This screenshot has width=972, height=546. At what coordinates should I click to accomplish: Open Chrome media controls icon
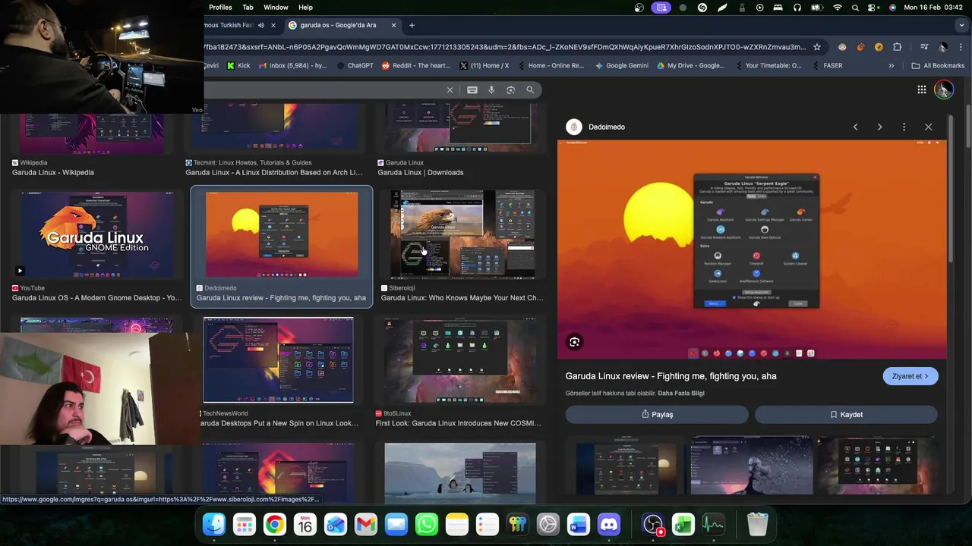point(924,47)
